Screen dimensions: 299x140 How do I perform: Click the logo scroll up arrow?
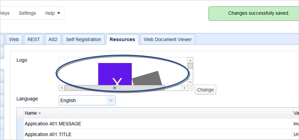(x=190, y=60)
